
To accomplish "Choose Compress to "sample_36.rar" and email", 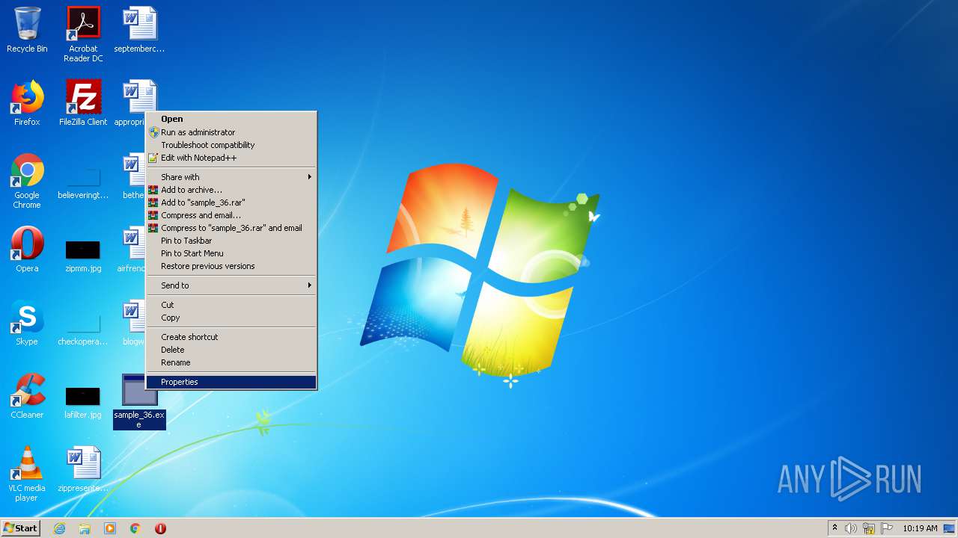I will [231, 228].
